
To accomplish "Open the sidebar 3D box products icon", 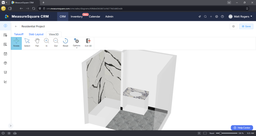I will [x=5, y=63].
